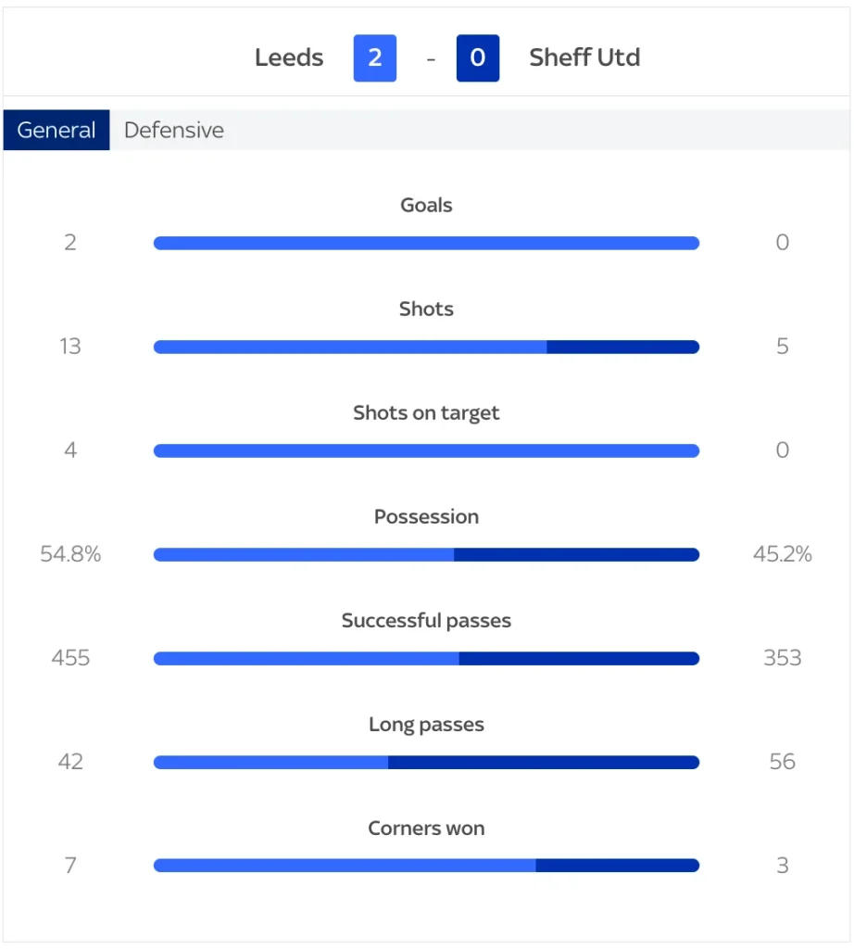Screen dimensions: 854x949
Task: Switch to the Defensive stats tab
Action: [174, 130]
